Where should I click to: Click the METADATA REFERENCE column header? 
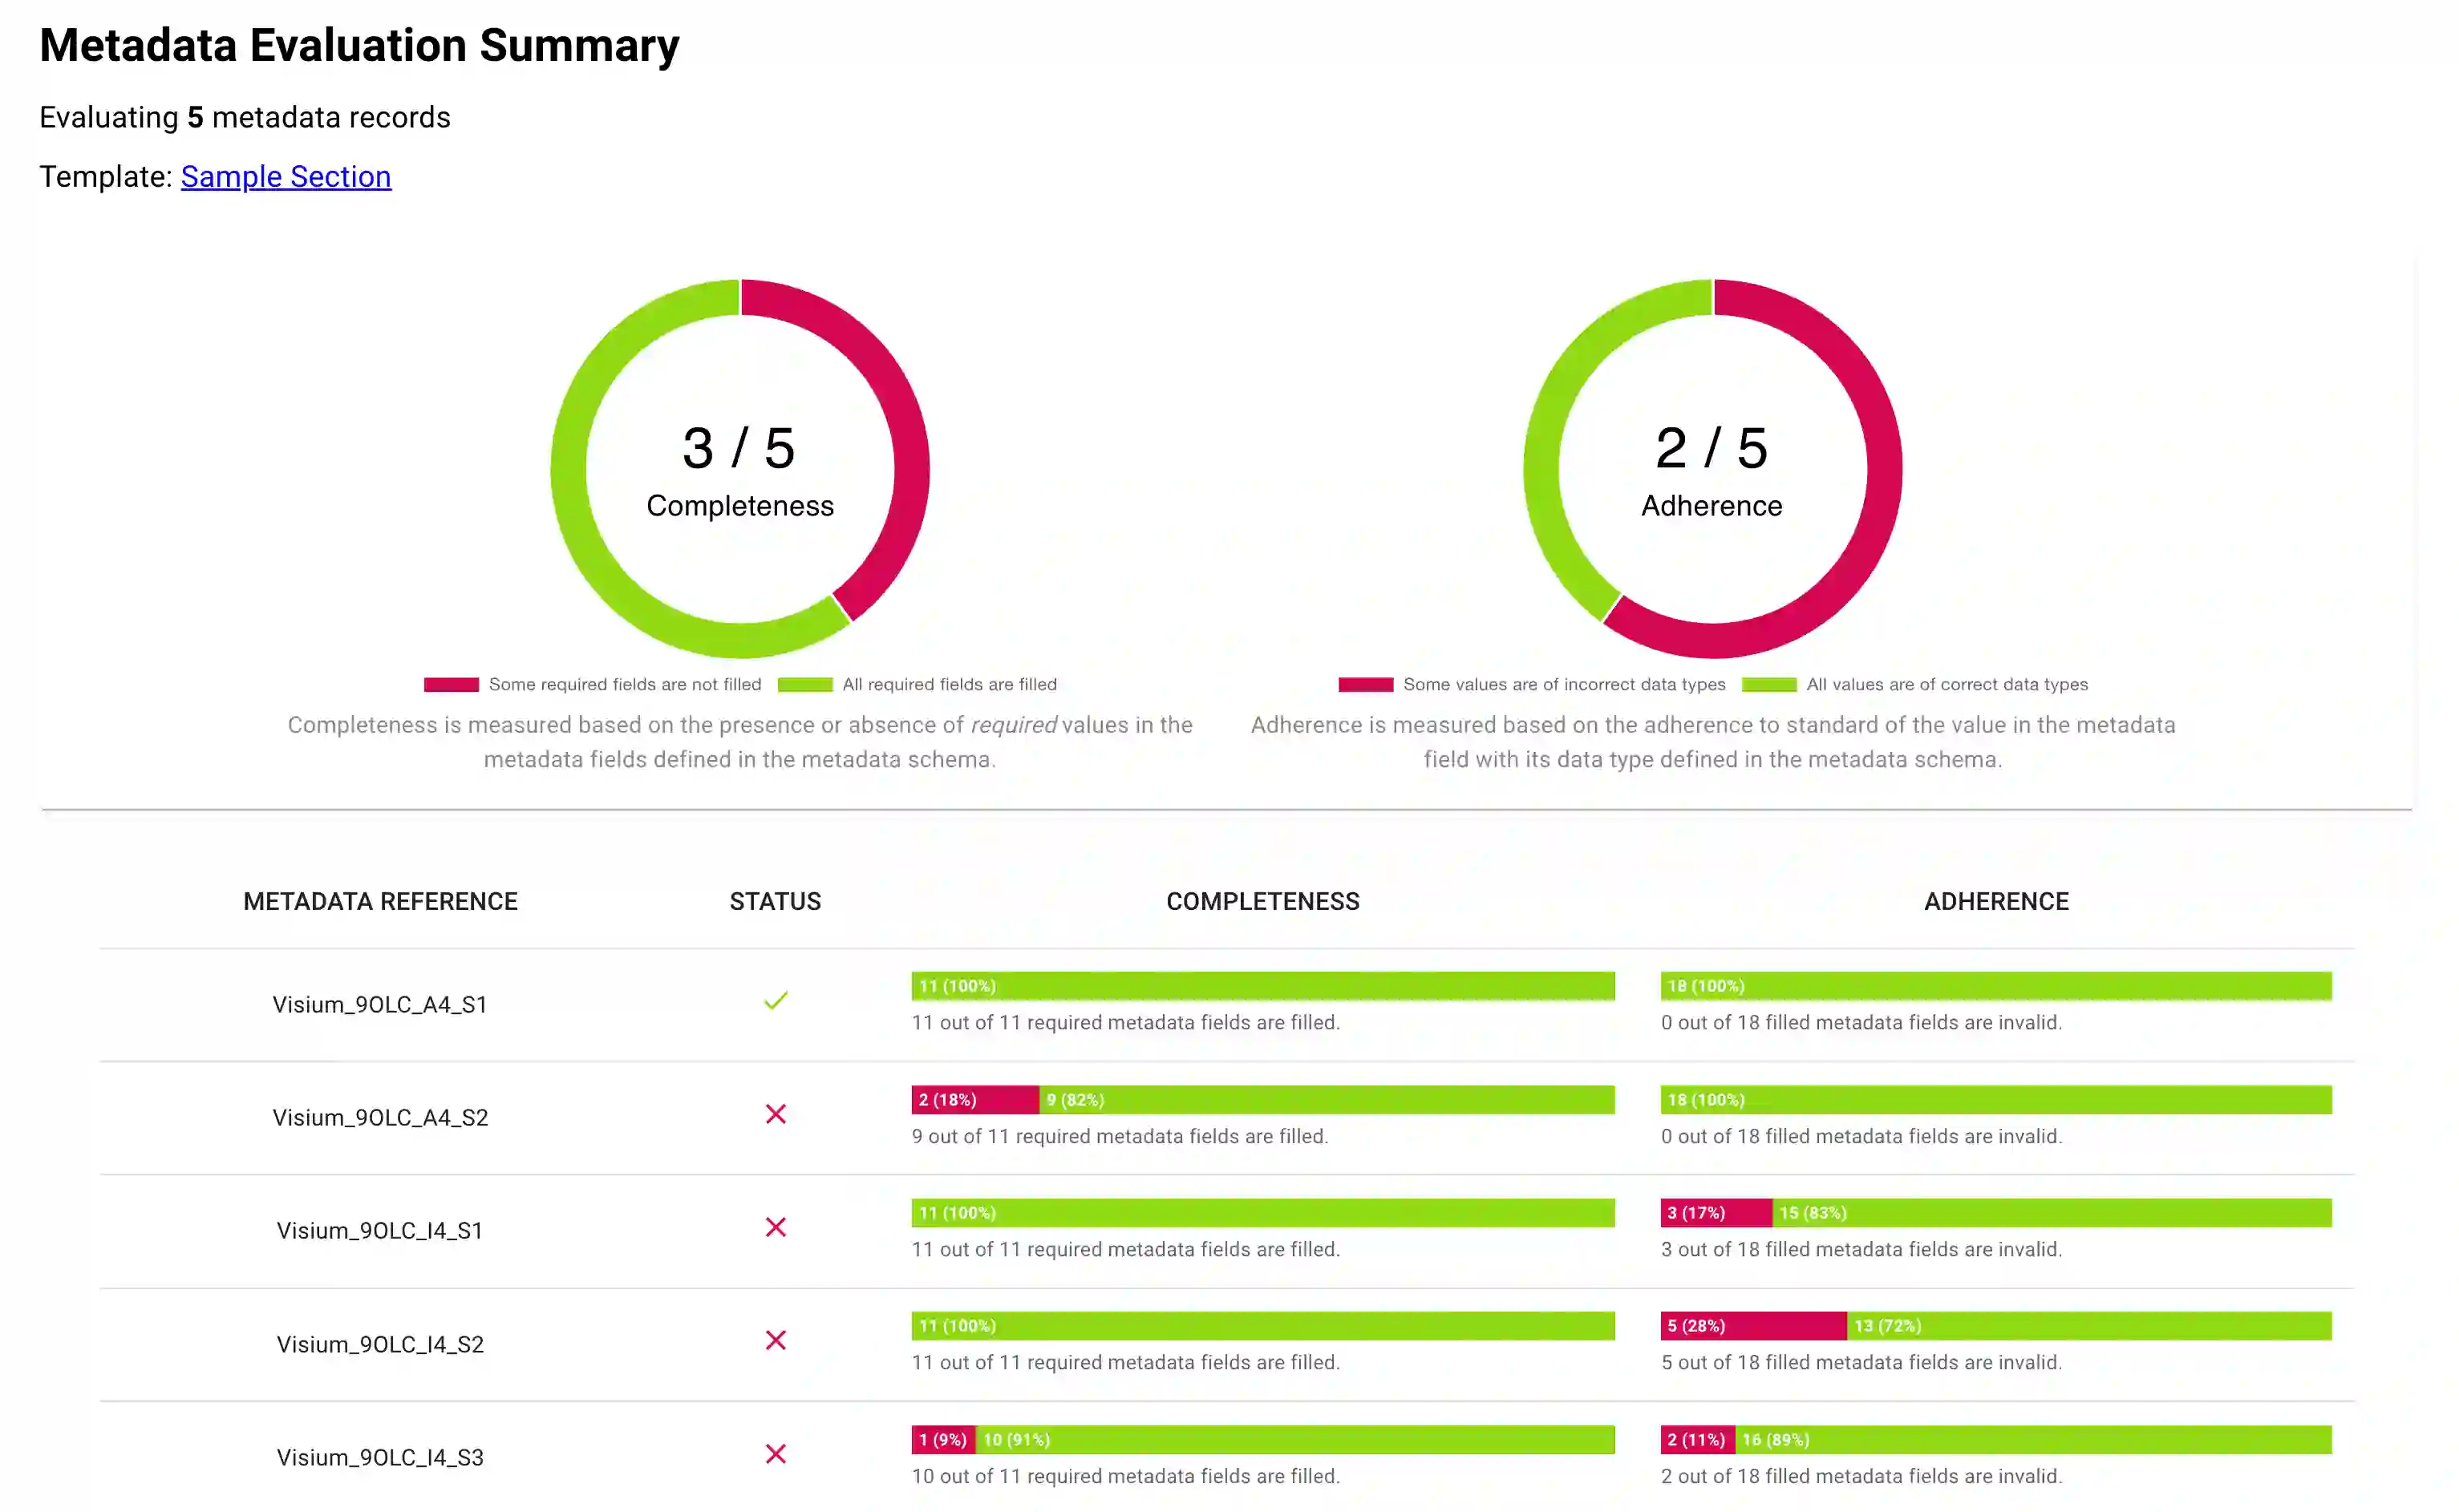click(x=380, y=902)
